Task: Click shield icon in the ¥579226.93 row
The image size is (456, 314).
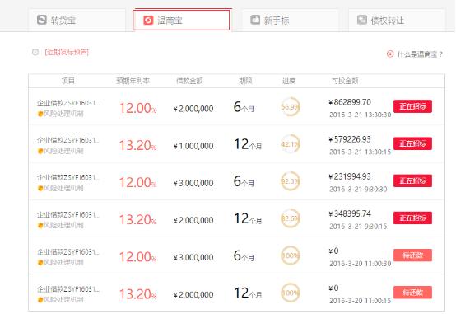Action: tap(40, 151)
